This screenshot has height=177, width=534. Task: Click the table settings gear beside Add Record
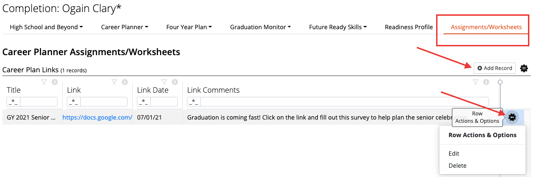[x=524, y=69]
